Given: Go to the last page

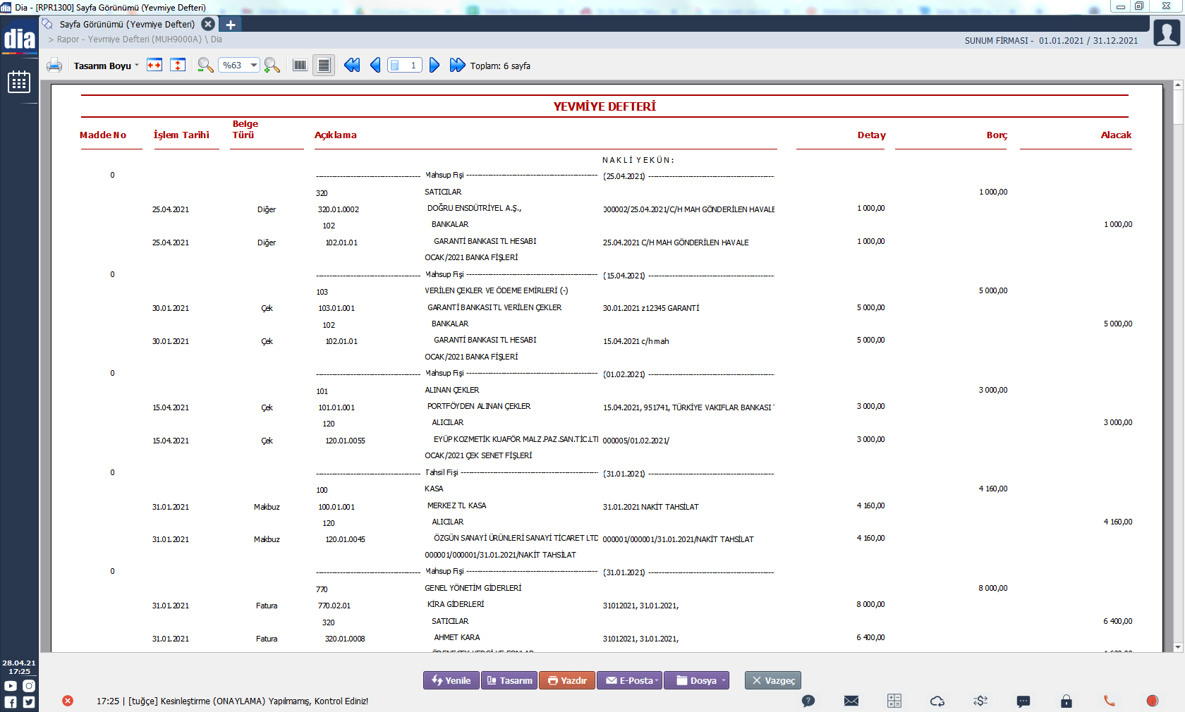Looking at the screenshot, I should (x=457, y=66).
